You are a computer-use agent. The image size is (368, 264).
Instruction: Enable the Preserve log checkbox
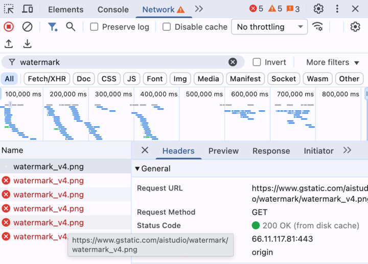(94, 27)
